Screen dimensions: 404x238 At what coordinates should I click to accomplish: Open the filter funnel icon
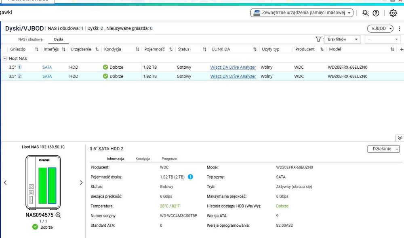318,39
